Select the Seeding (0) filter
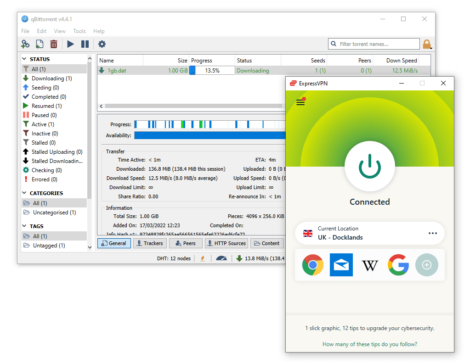This screenshot has width=470, height=364. point(54,88)
